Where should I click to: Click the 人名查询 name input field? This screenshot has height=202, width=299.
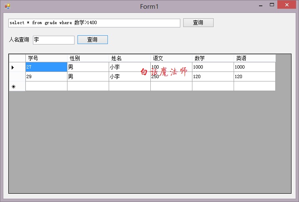[53, 40]
